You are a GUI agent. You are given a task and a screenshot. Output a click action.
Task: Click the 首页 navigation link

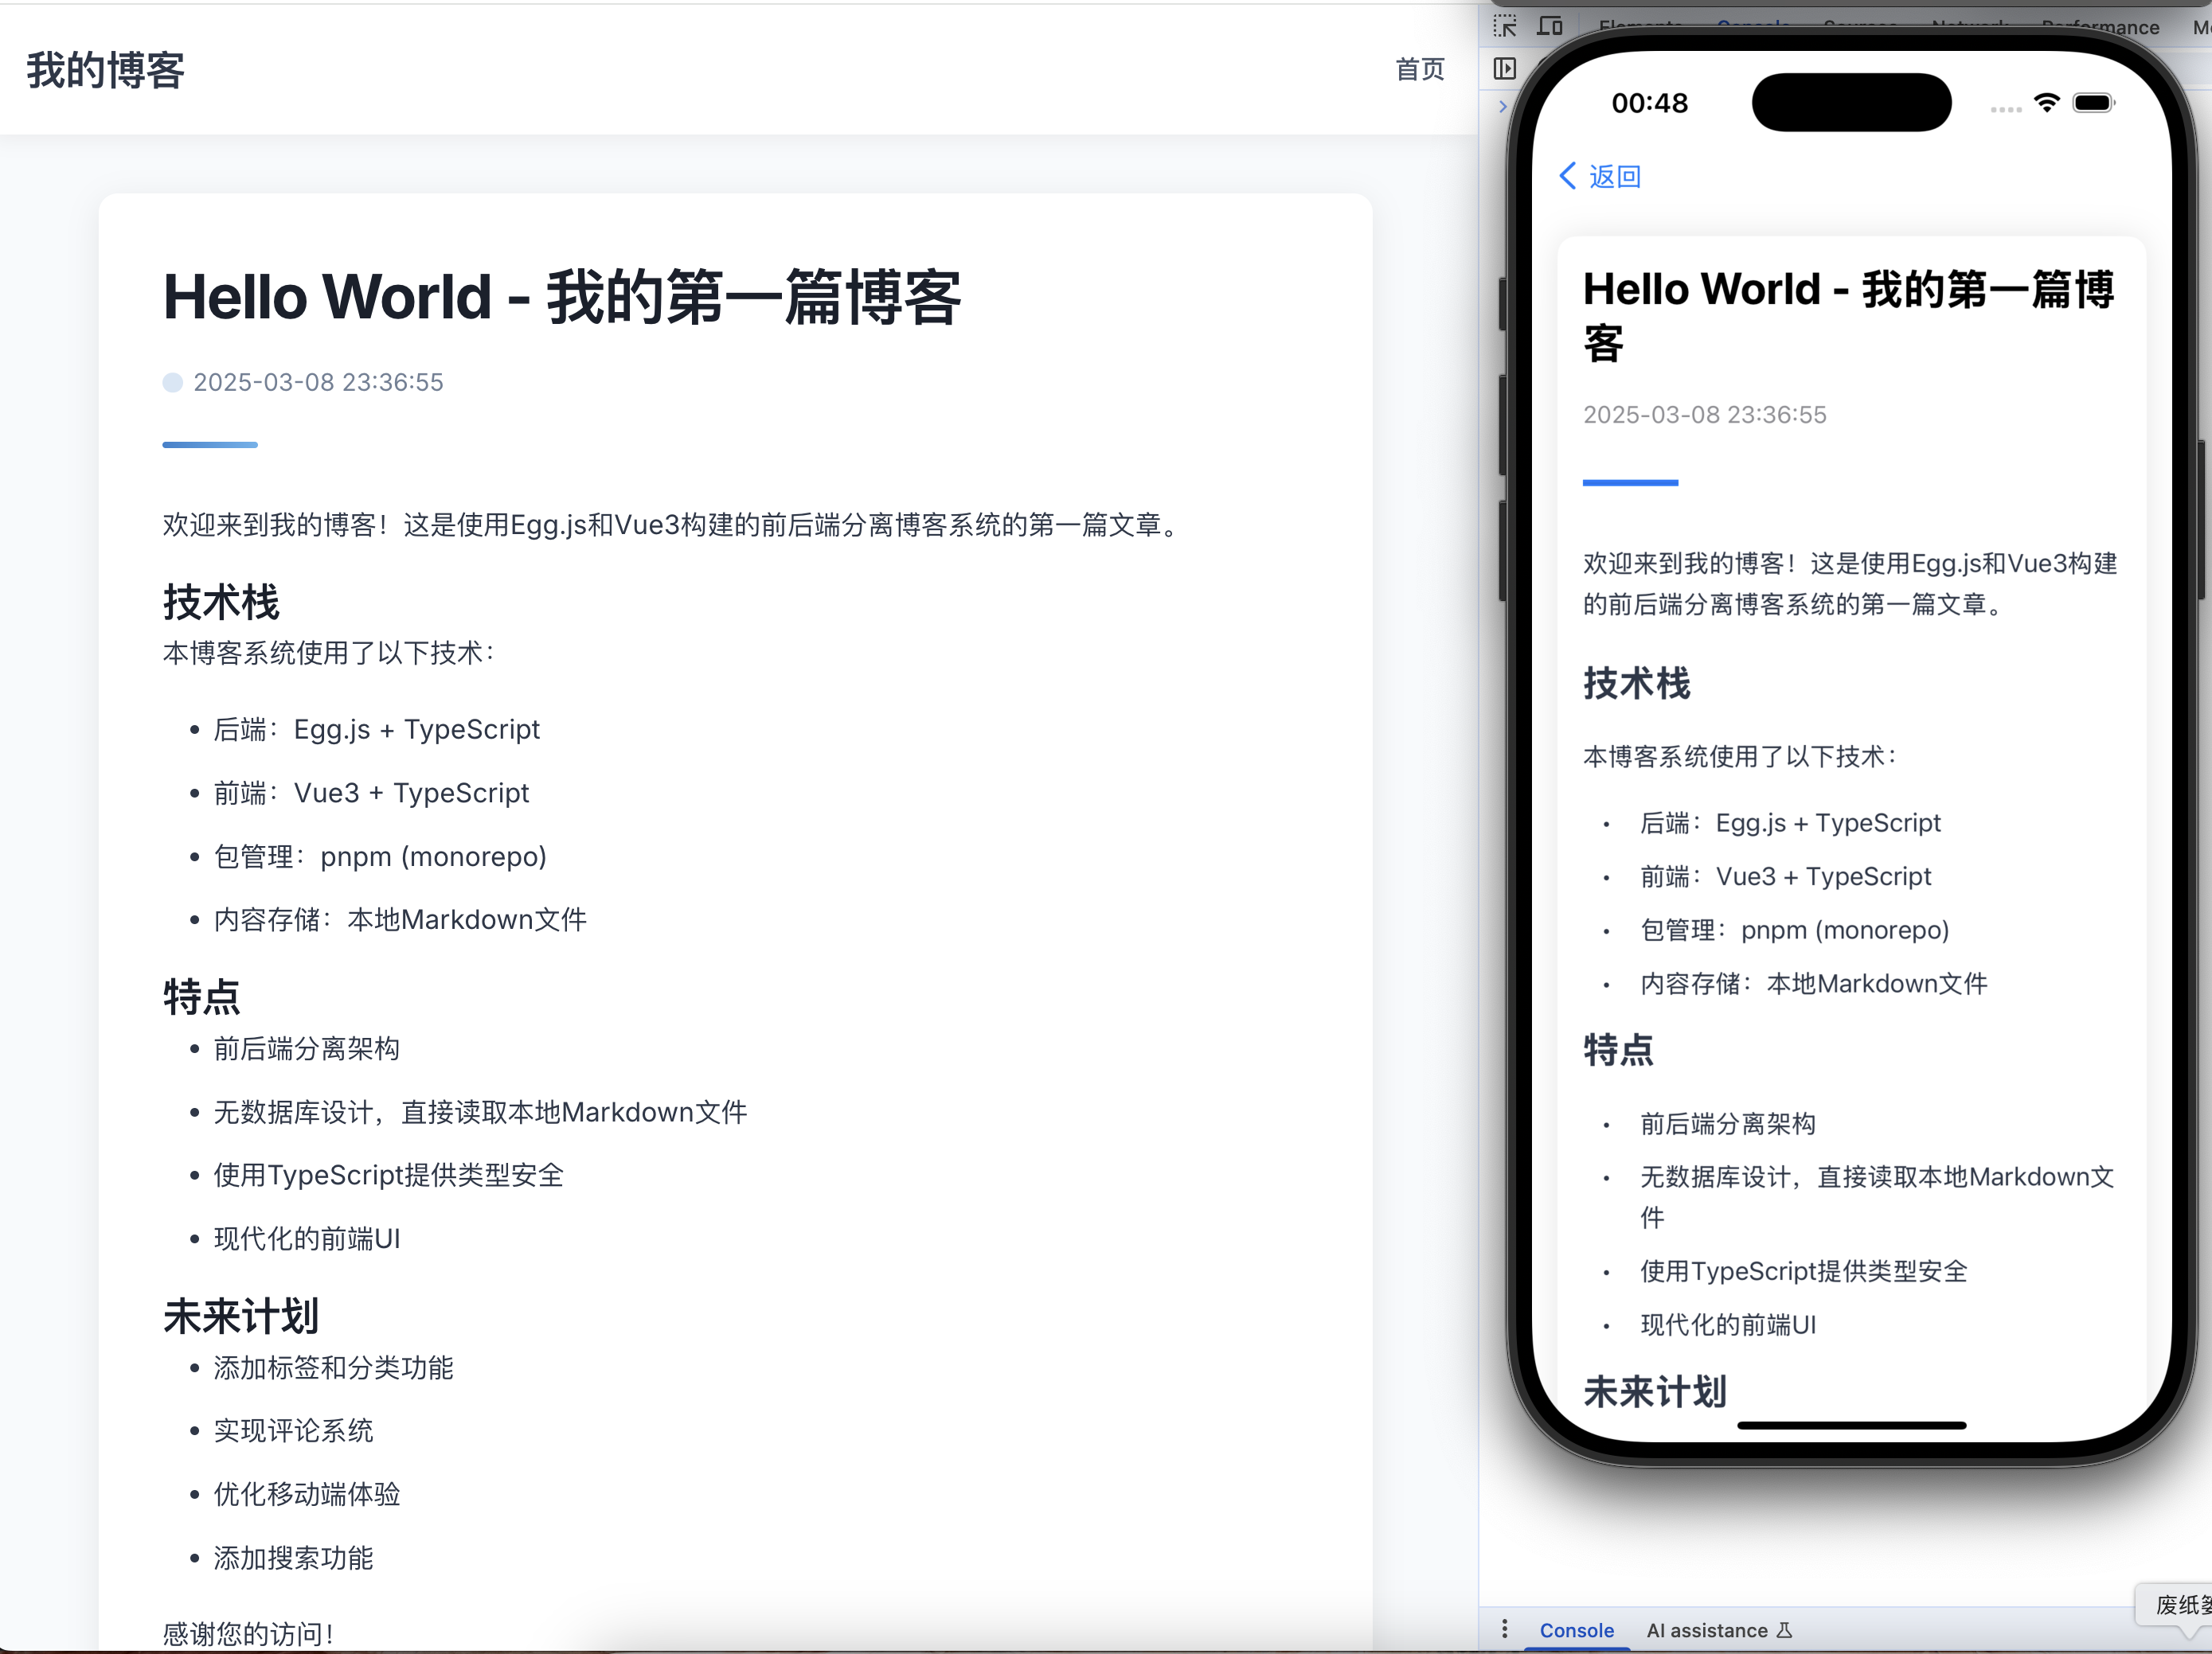pyautogui.click(x=1420, y=69)
